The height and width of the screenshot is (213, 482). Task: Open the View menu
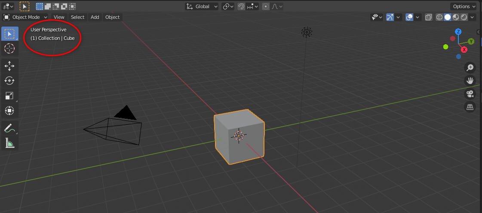click(x=59, y=17)
